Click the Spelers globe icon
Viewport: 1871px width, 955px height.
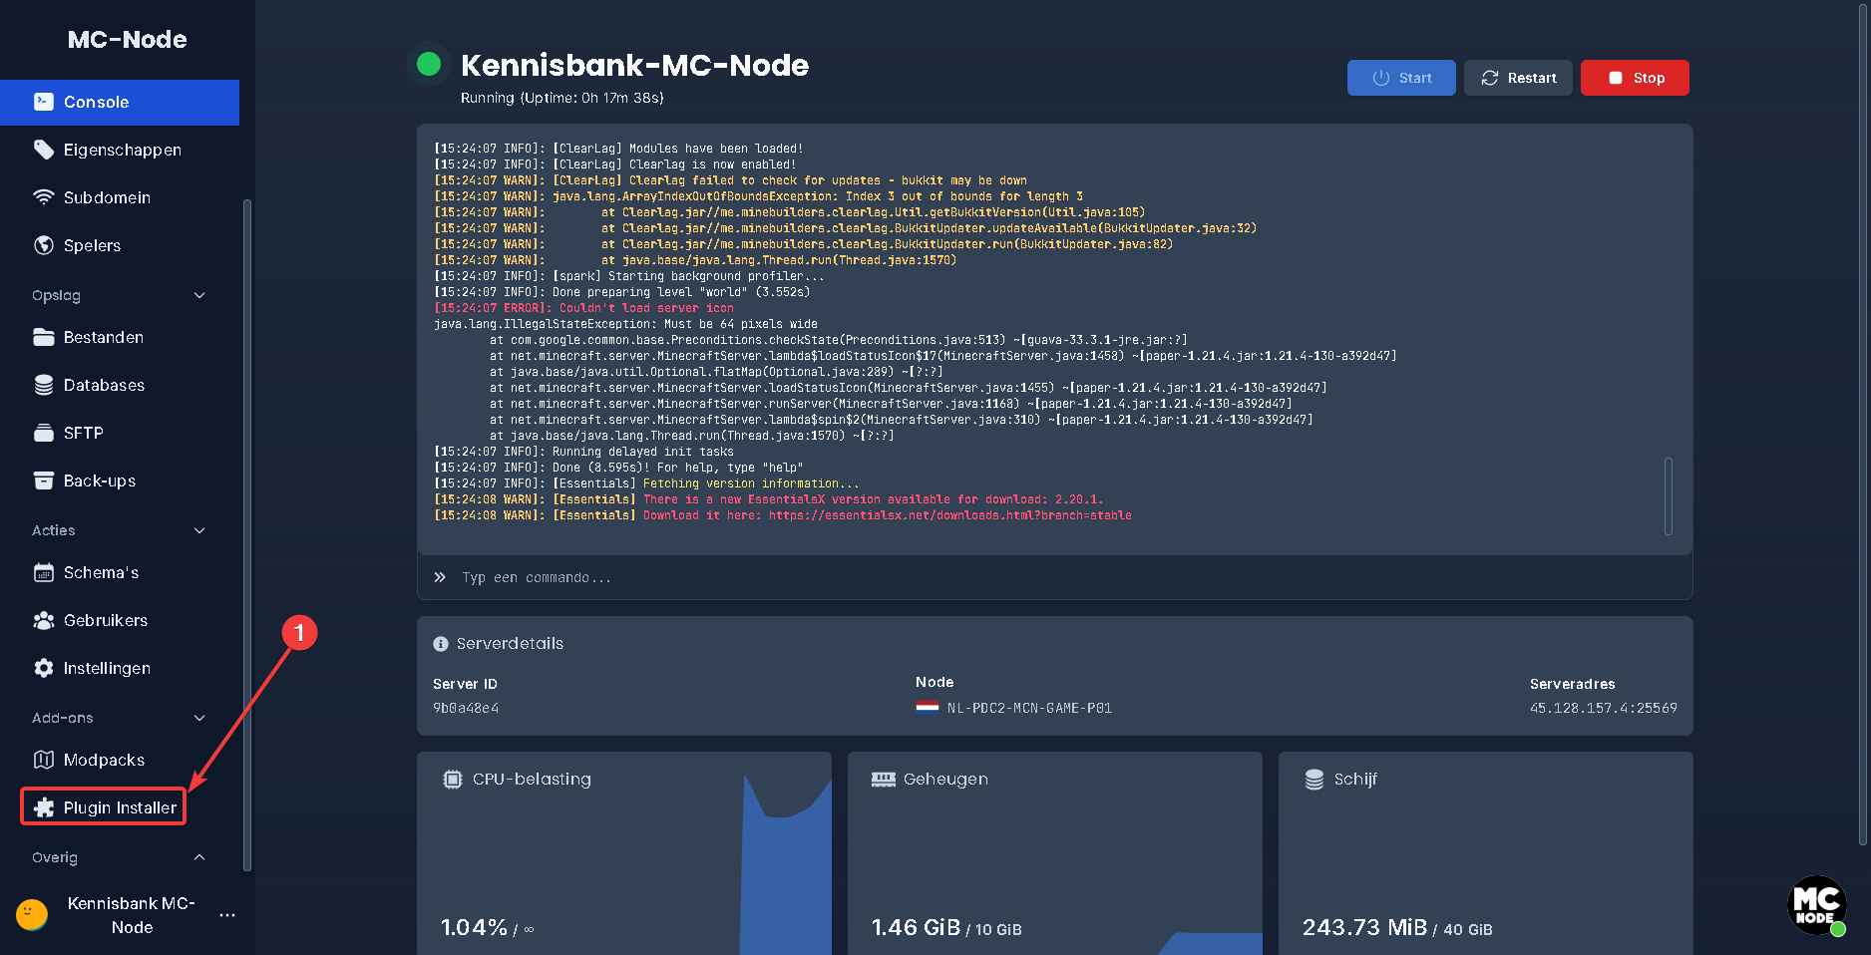[x=44, y=245]
